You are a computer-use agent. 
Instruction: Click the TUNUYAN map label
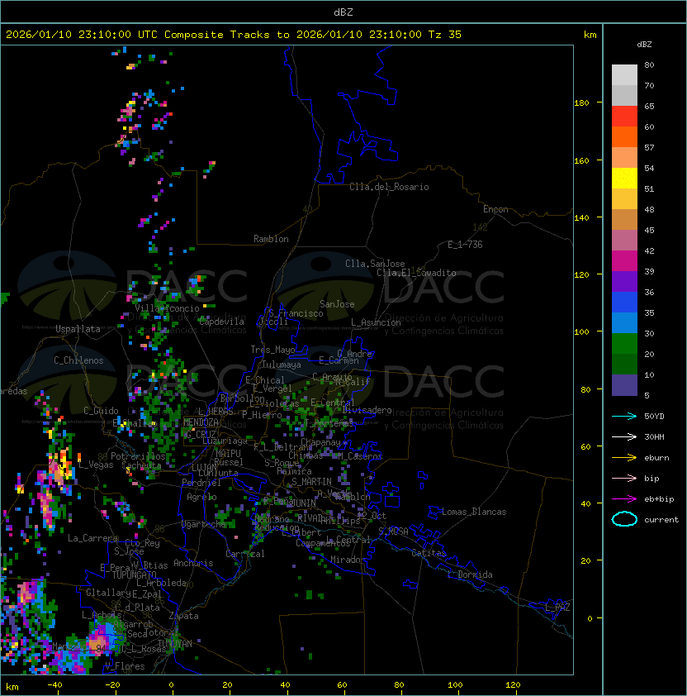point(175,644)
